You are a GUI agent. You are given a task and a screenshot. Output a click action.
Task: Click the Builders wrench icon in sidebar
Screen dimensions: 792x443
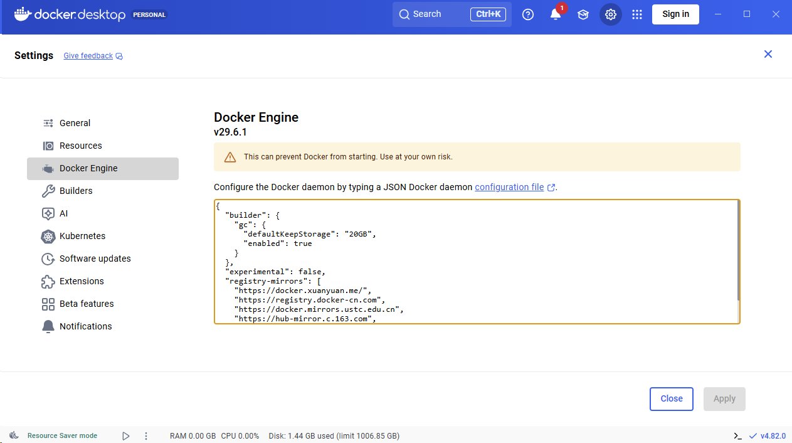pos(48,191)
